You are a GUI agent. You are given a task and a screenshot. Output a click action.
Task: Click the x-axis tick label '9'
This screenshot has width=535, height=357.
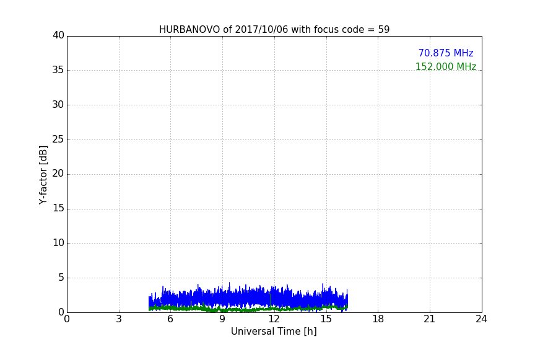coord(222,319)
